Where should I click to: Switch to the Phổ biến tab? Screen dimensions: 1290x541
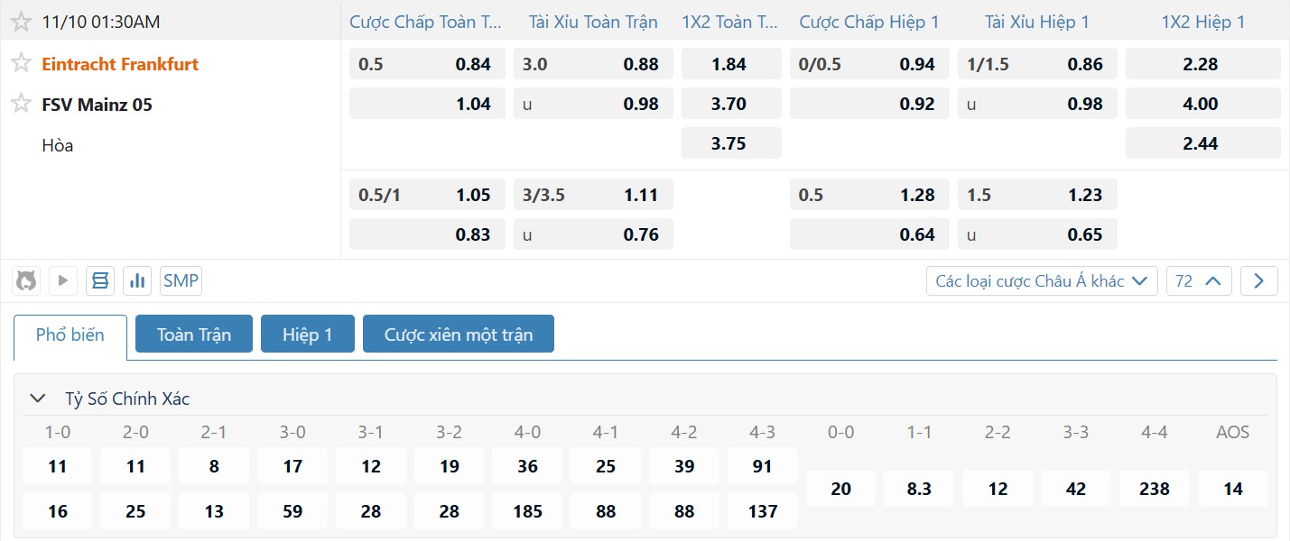70,335
